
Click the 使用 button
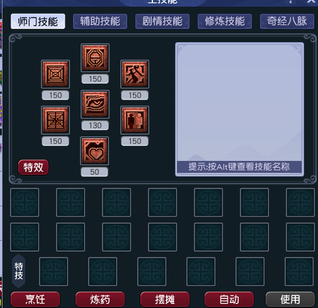point(290,299)
